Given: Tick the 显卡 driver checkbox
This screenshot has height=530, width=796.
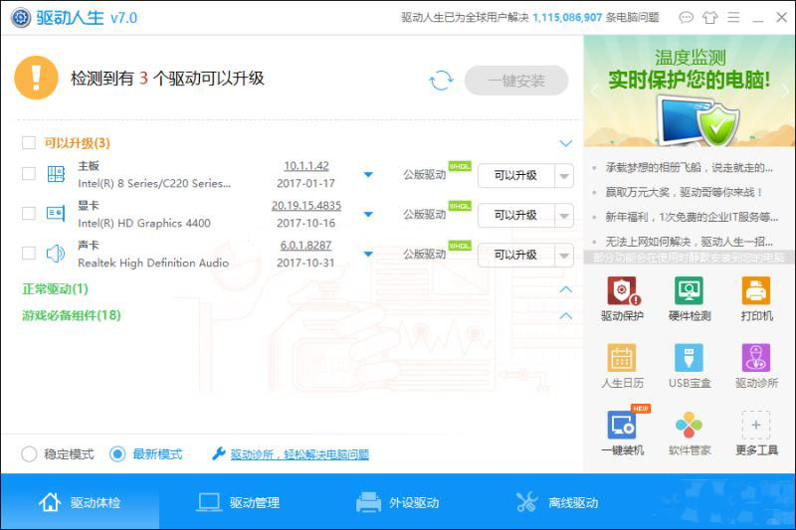Looking at the screenshot, I should (29, 214).
